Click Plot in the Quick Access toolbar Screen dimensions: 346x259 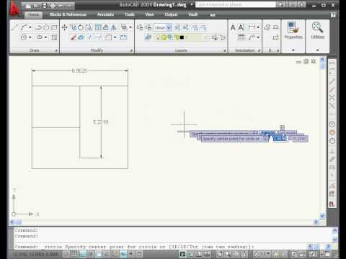[x=53, y=6]
